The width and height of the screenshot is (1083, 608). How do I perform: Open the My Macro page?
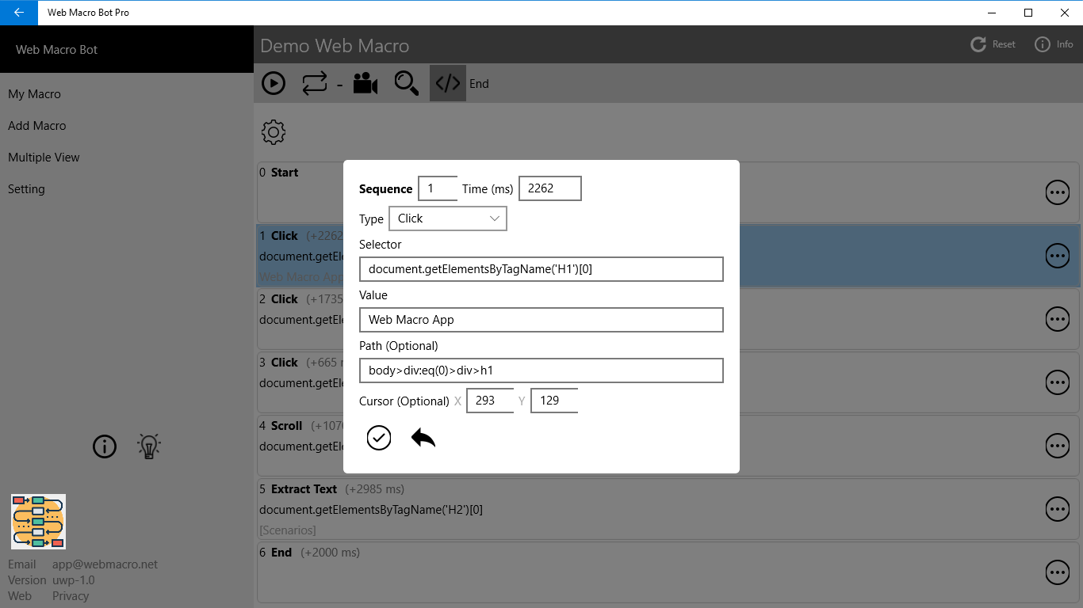pyautogui.click(x=34, y=93)
